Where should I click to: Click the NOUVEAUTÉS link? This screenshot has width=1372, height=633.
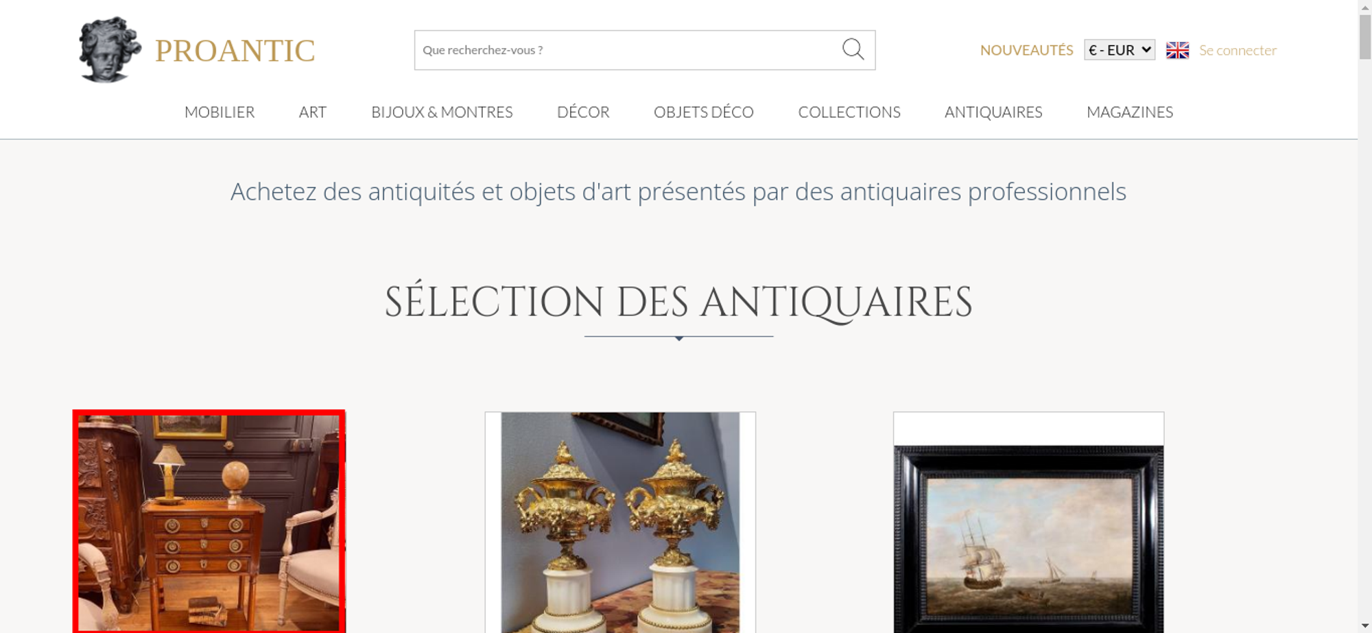coord(1026,50)
